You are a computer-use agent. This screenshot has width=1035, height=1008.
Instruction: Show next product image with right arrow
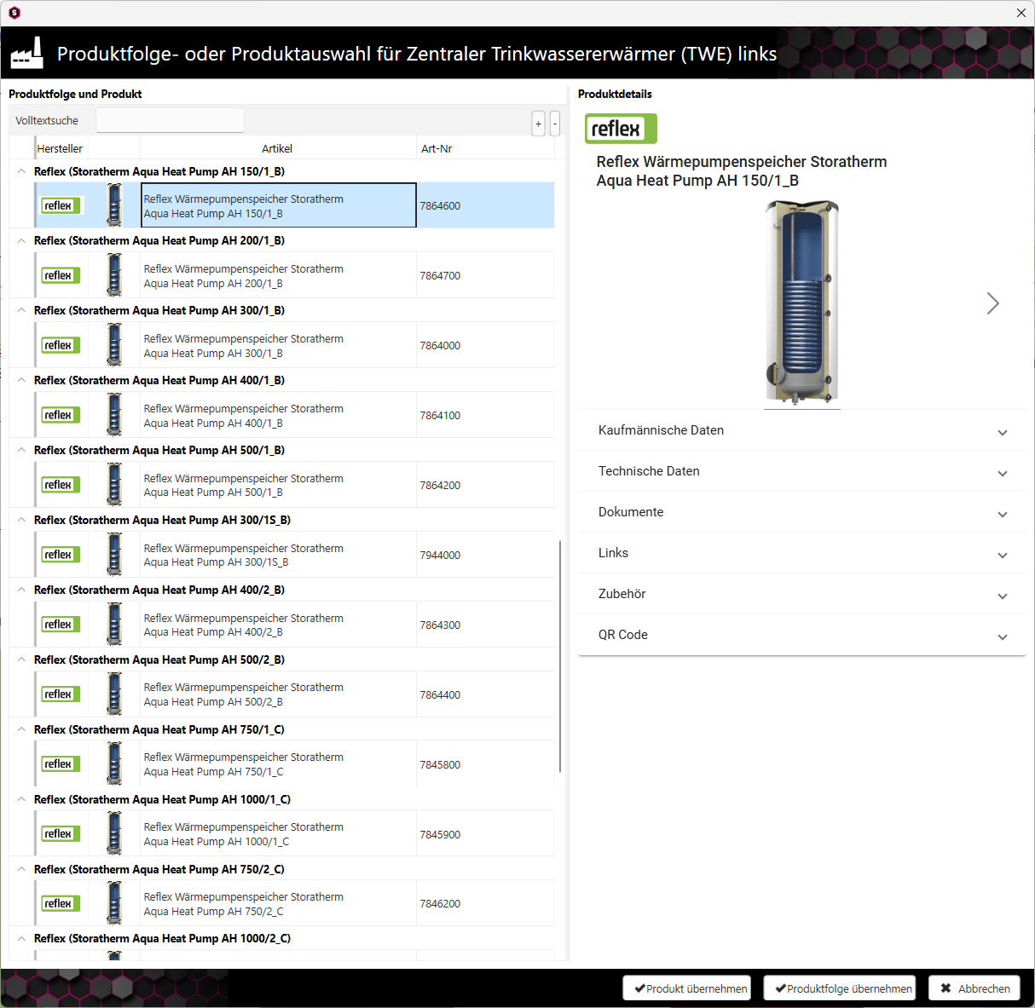pyautogui.click(x=992, y=303)
